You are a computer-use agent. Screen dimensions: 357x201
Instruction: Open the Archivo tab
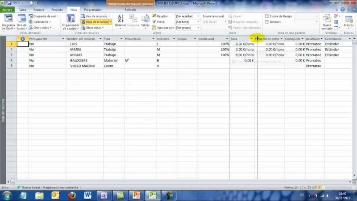click(x=7, y=9)
